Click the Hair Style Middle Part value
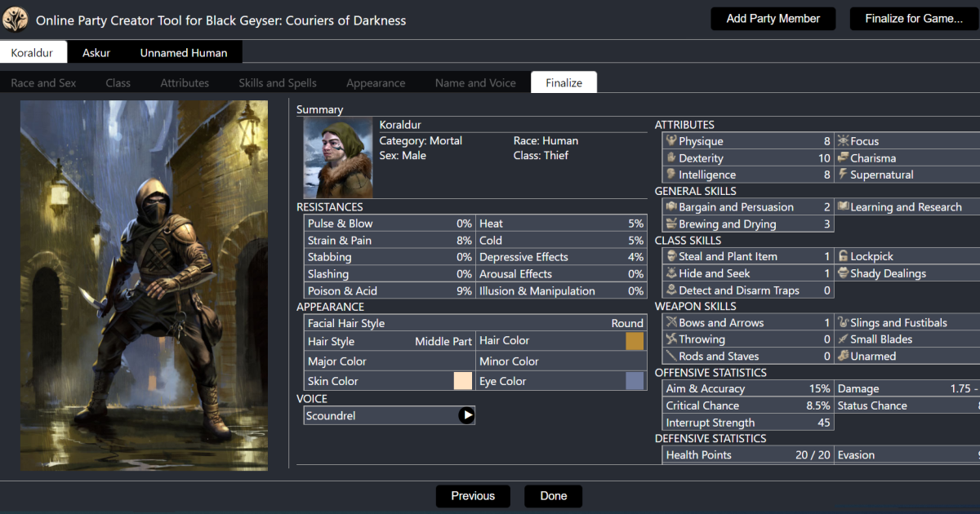This screenshot has width=980, height=514. [443, 341]
